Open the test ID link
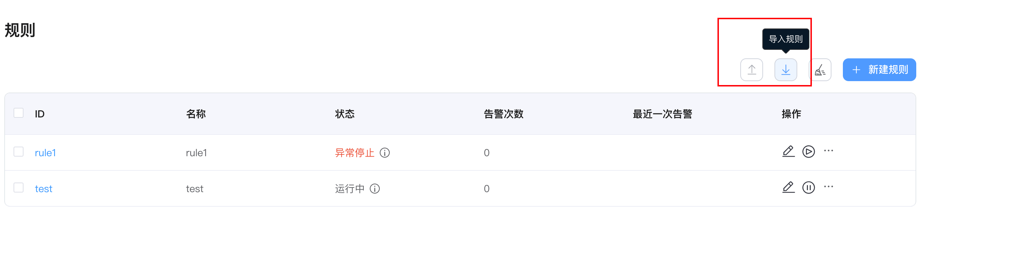This screenshot has width=1016, height=269. coord(43,189)
